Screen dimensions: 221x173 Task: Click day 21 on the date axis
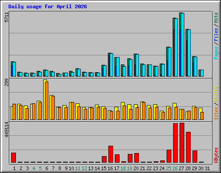pos(142,168)
